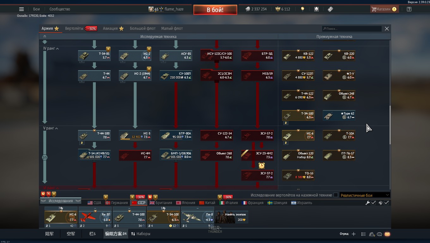This screenshot has width=430, height=243.
Task: Select premium КВ-122 vehicle card
Action: pos(298,56)
